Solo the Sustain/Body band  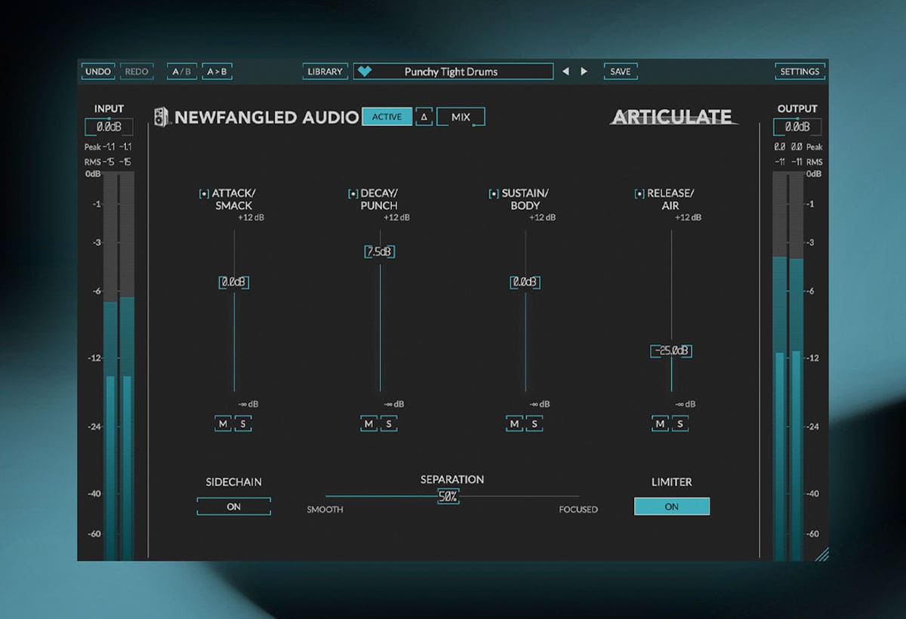[x=535, y=423]
